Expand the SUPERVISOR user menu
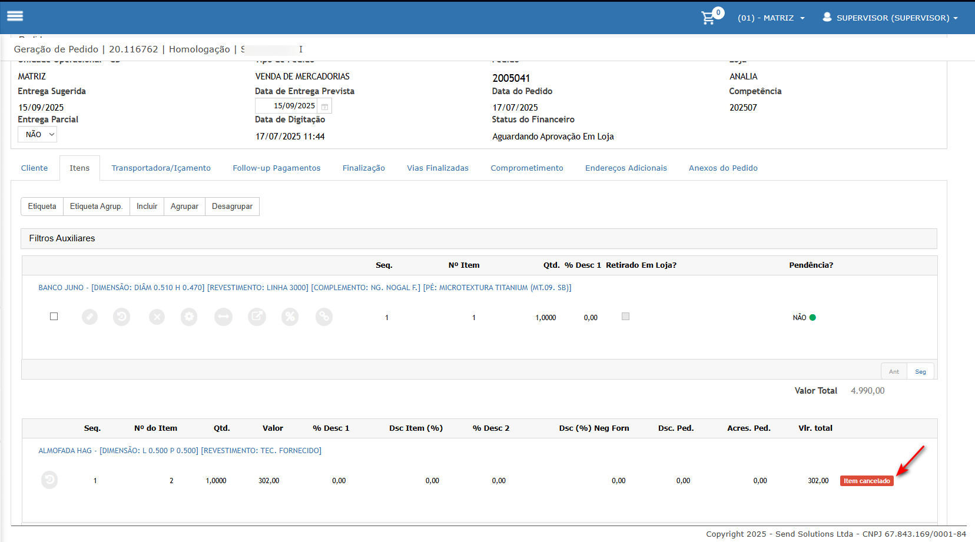Image resolution: width=975 pixels, height=542 pixels. point(897,18)
